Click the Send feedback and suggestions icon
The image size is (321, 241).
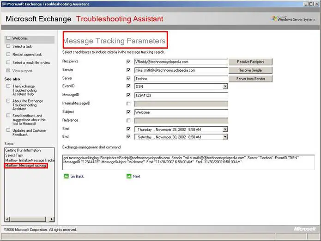(8, 116)
